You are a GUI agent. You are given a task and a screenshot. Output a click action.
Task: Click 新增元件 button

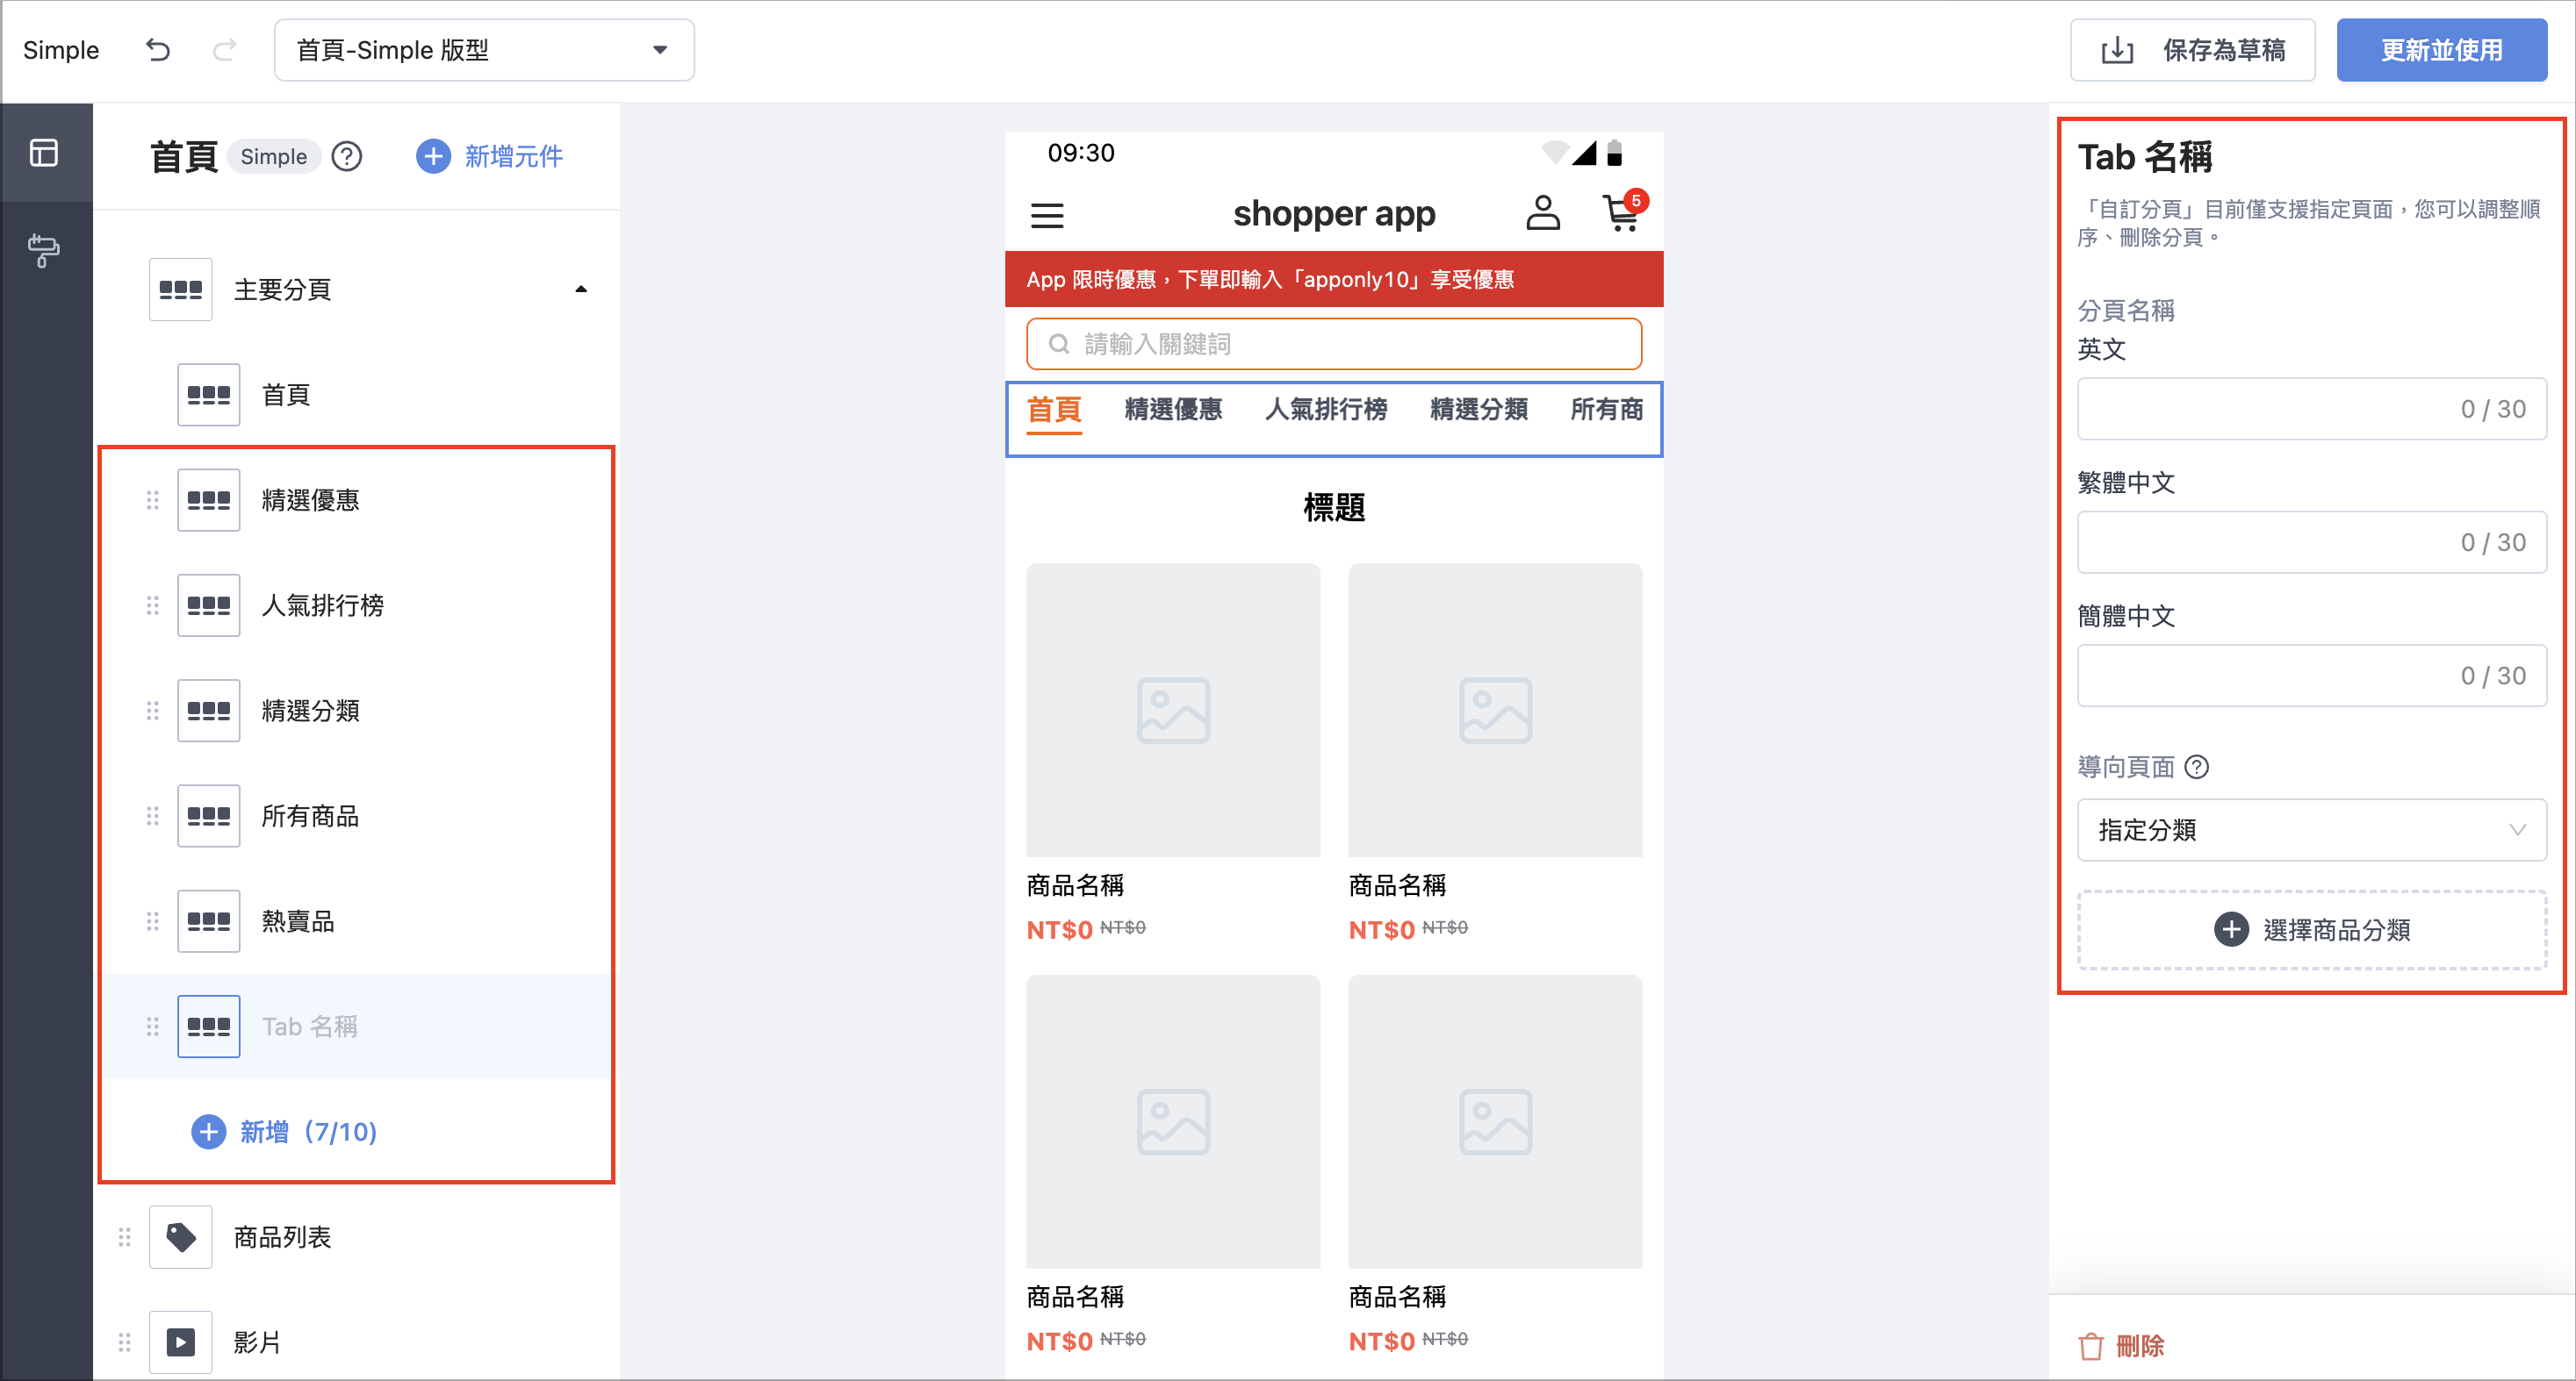point(490,156)
